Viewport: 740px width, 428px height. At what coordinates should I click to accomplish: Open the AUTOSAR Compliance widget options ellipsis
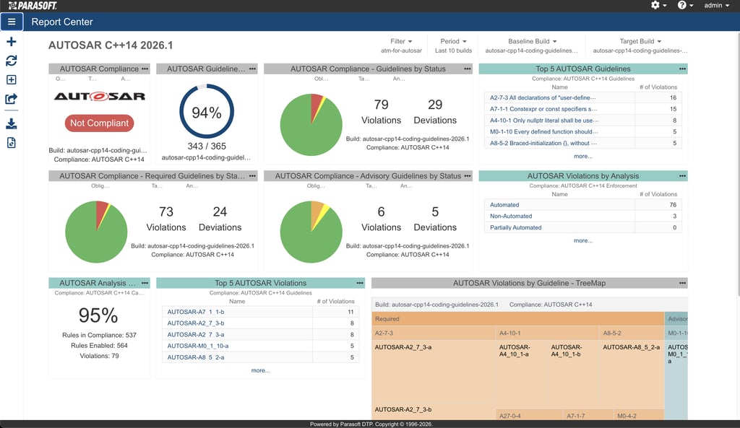[145, 69]
